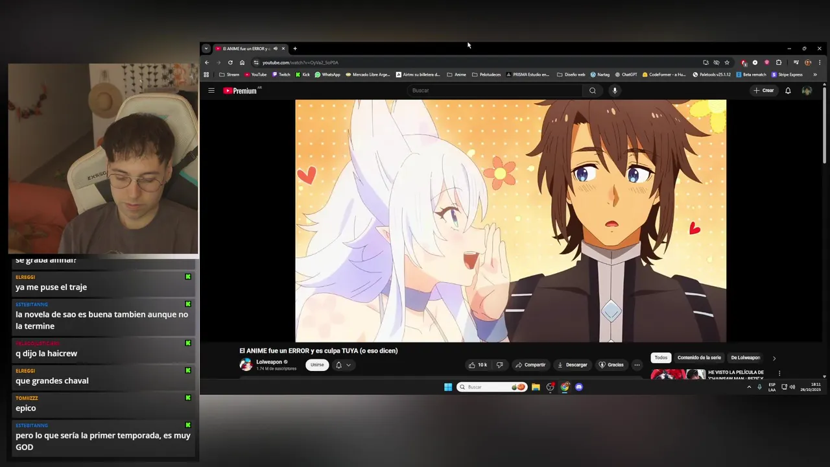This screenshot has width=830, height=467.
Task: Click the Unirse button
Action: click(317, 365)
